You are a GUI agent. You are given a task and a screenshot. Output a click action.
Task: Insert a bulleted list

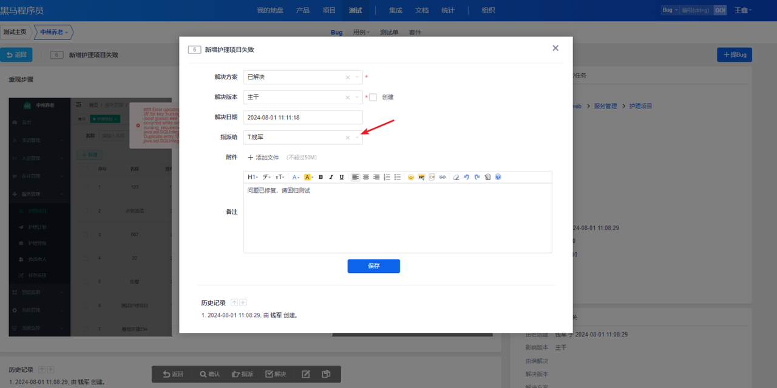[x=398, y=177]
